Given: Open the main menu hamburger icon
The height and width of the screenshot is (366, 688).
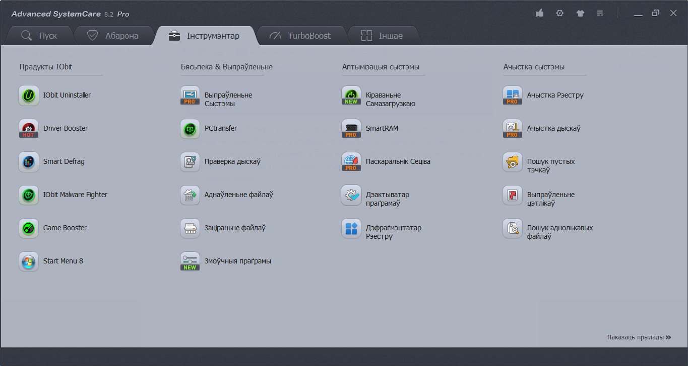Looking at the screenshot, I should (x=600, y=13).
